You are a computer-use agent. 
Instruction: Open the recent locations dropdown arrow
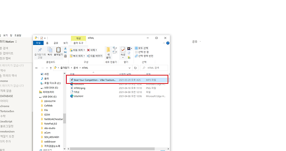47,68
